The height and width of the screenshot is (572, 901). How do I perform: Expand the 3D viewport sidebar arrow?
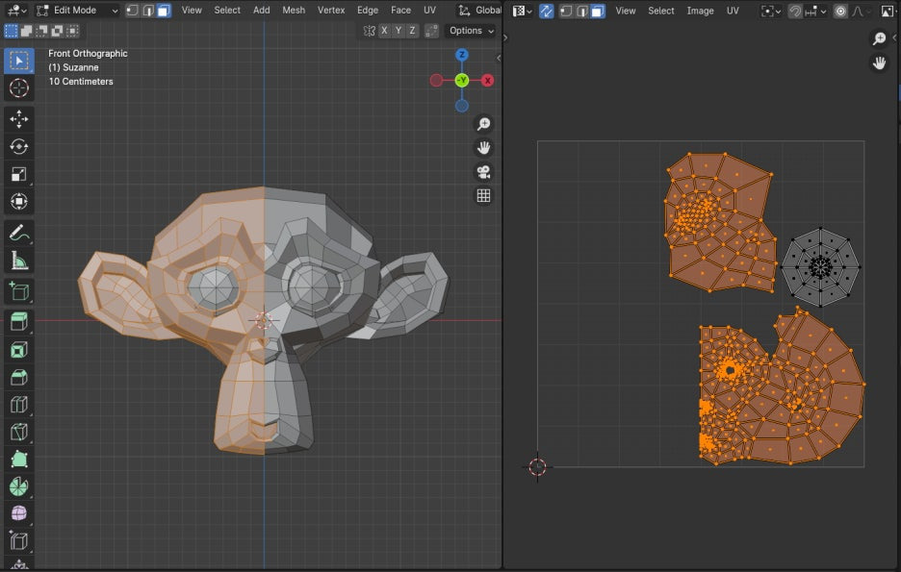499,58
